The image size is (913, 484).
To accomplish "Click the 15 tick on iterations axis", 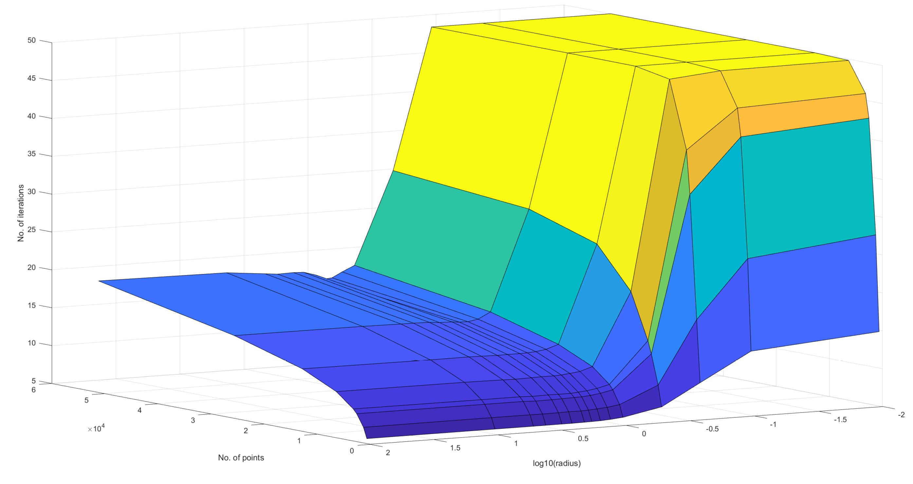I will [31, 305].
